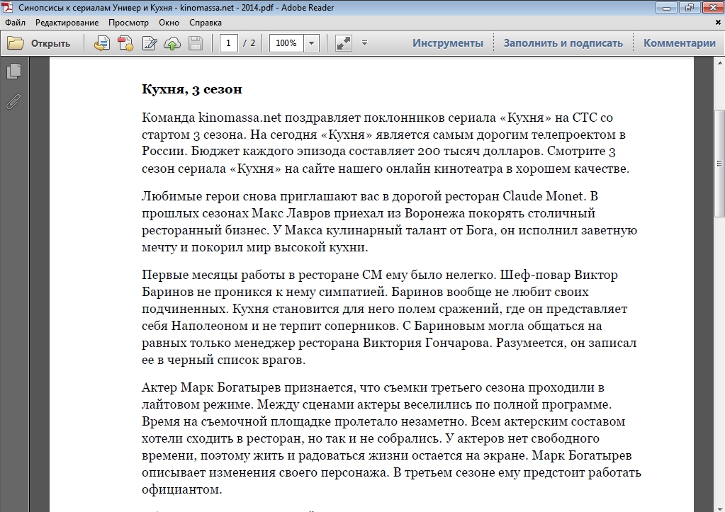Click the vertical scrollbar thumb

[x=719, y=163]
